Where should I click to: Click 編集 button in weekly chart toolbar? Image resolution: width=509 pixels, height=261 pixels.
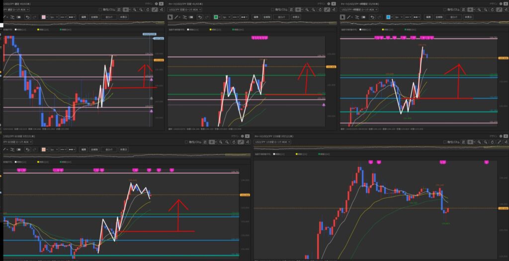85,17
